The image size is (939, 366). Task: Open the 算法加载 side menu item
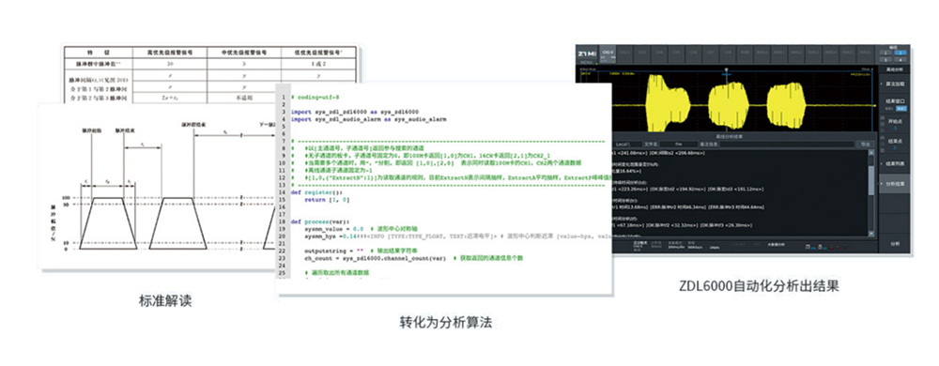point(894,84)
